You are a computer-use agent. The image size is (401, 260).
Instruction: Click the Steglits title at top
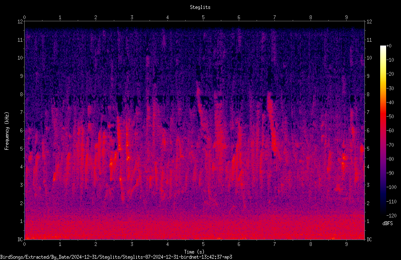(x=200, y=7)
